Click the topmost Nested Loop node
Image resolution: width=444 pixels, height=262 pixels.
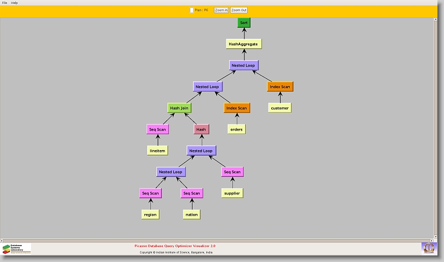click(x=243, y=65)
